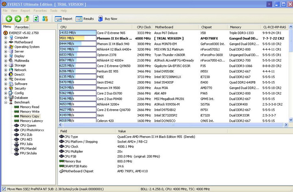Select the Benchmark hourglass icon
293x192 pixels.
click(x=11, y=102)
